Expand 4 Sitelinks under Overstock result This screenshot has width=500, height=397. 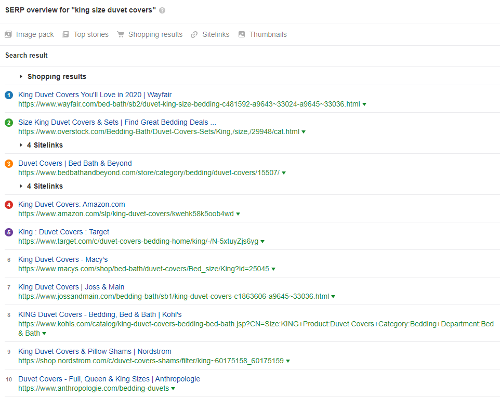tap(21, 145)
